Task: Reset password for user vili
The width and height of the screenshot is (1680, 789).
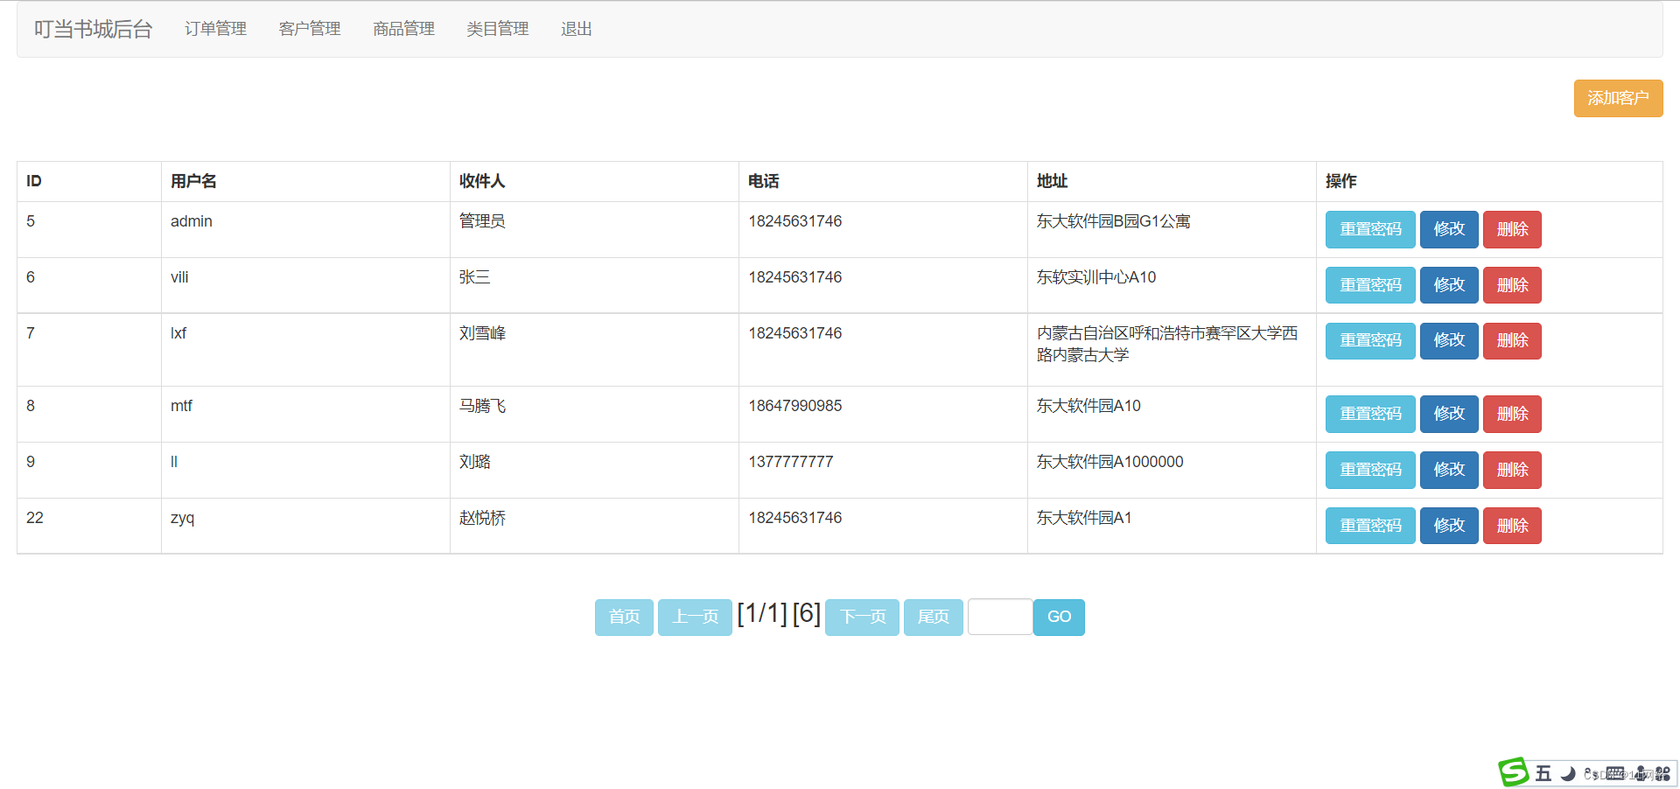Action: tap(1370, 285)
